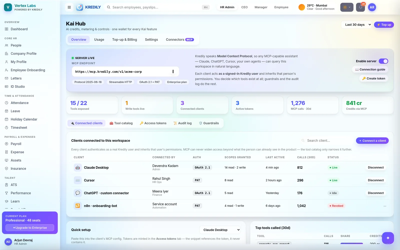The width and height of the screenshot is (400, 250).
Task: Click the MCP endpoint URL field
Action: tap(125, 71)
